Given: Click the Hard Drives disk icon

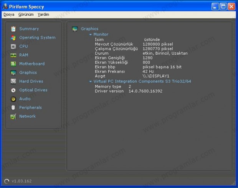Looking at the screenshot, I should [13, 81].
